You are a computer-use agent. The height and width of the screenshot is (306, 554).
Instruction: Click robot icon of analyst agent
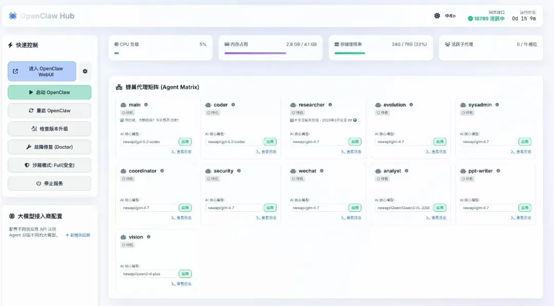378,171
